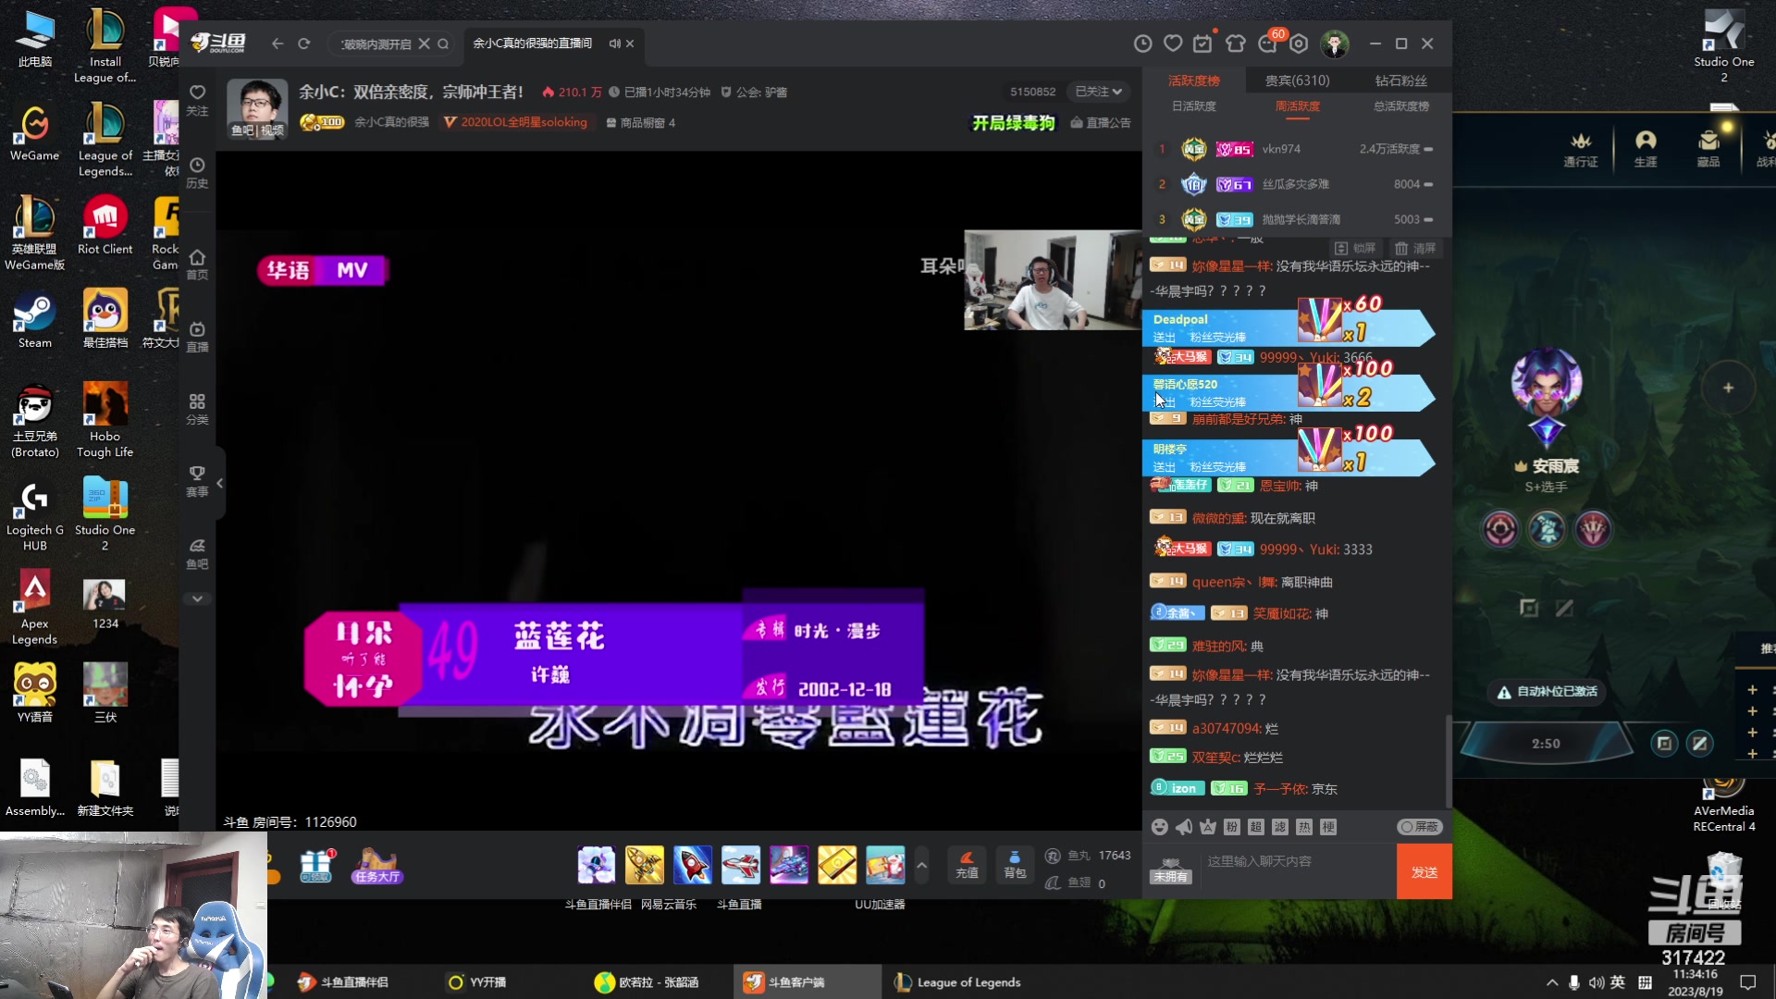The height and width of the screenshot is (999, 1776).
Task: Toggle the 屏蔽 switch above the send button
Action: (x=1418, y=827)
